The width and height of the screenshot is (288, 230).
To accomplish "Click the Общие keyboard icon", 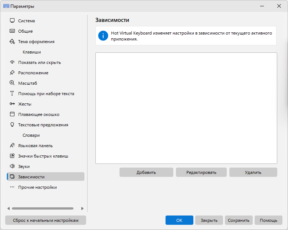I will 12,31.
